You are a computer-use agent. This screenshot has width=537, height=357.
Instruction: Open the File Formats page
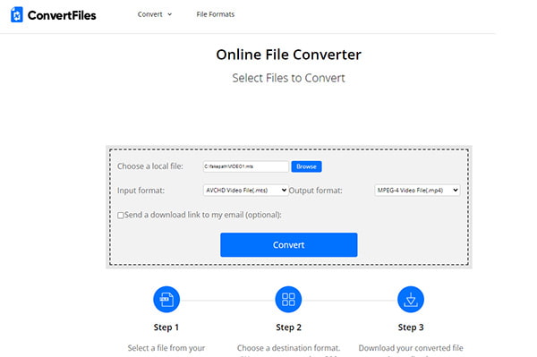[x=216, y=14]
